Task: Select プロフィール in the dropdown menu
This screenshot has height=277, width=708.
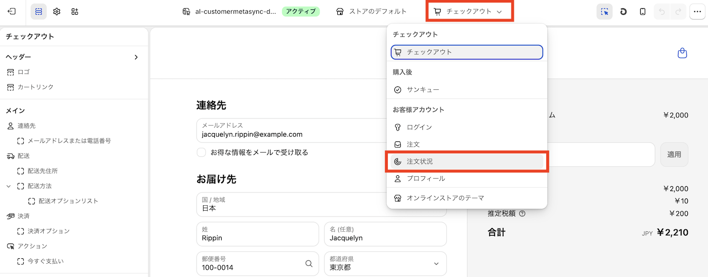Action: pos(467,179)
